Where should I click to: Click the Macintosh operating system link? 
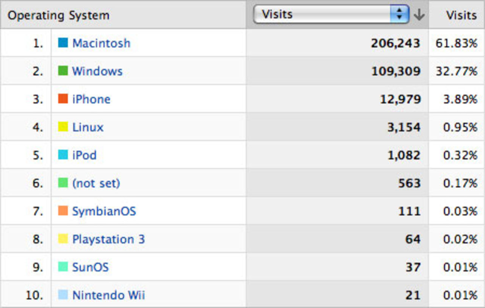point(101,43)
